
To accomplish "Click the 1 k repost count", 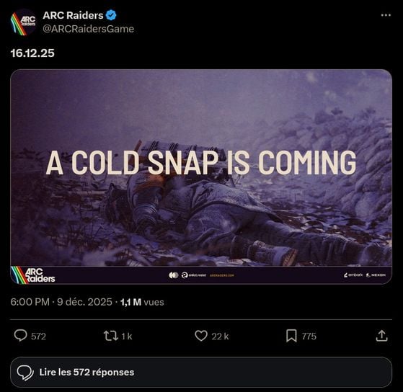I will [x=126, y=337].
